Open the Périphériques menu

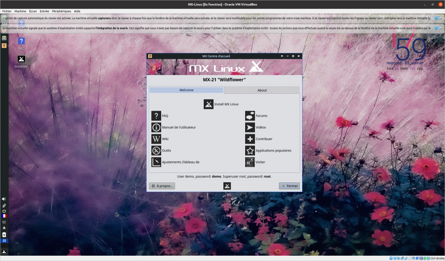[61, 12]
